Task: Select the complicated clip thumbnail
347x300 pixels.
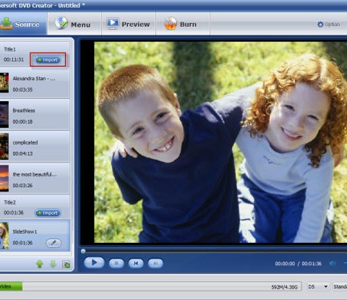Action: pos(4,146)
